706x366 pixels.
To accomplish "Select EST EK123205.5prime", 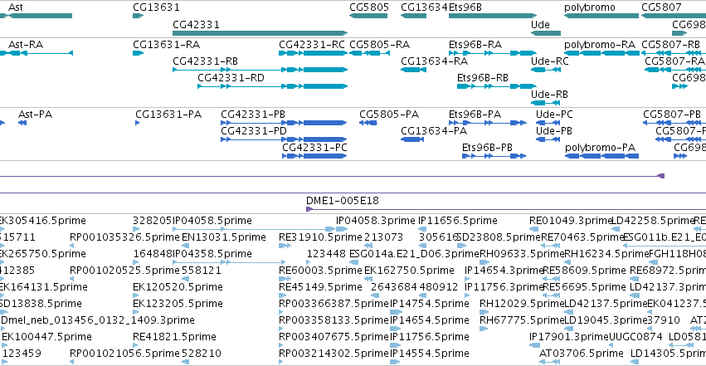I will (x=135, y=312).
